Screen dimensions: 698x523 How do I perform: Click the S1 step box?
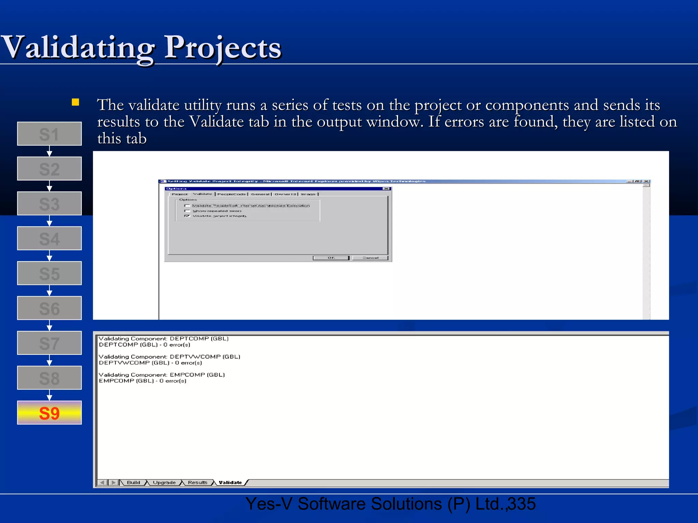pyautogui.click(x=49, y=134)
